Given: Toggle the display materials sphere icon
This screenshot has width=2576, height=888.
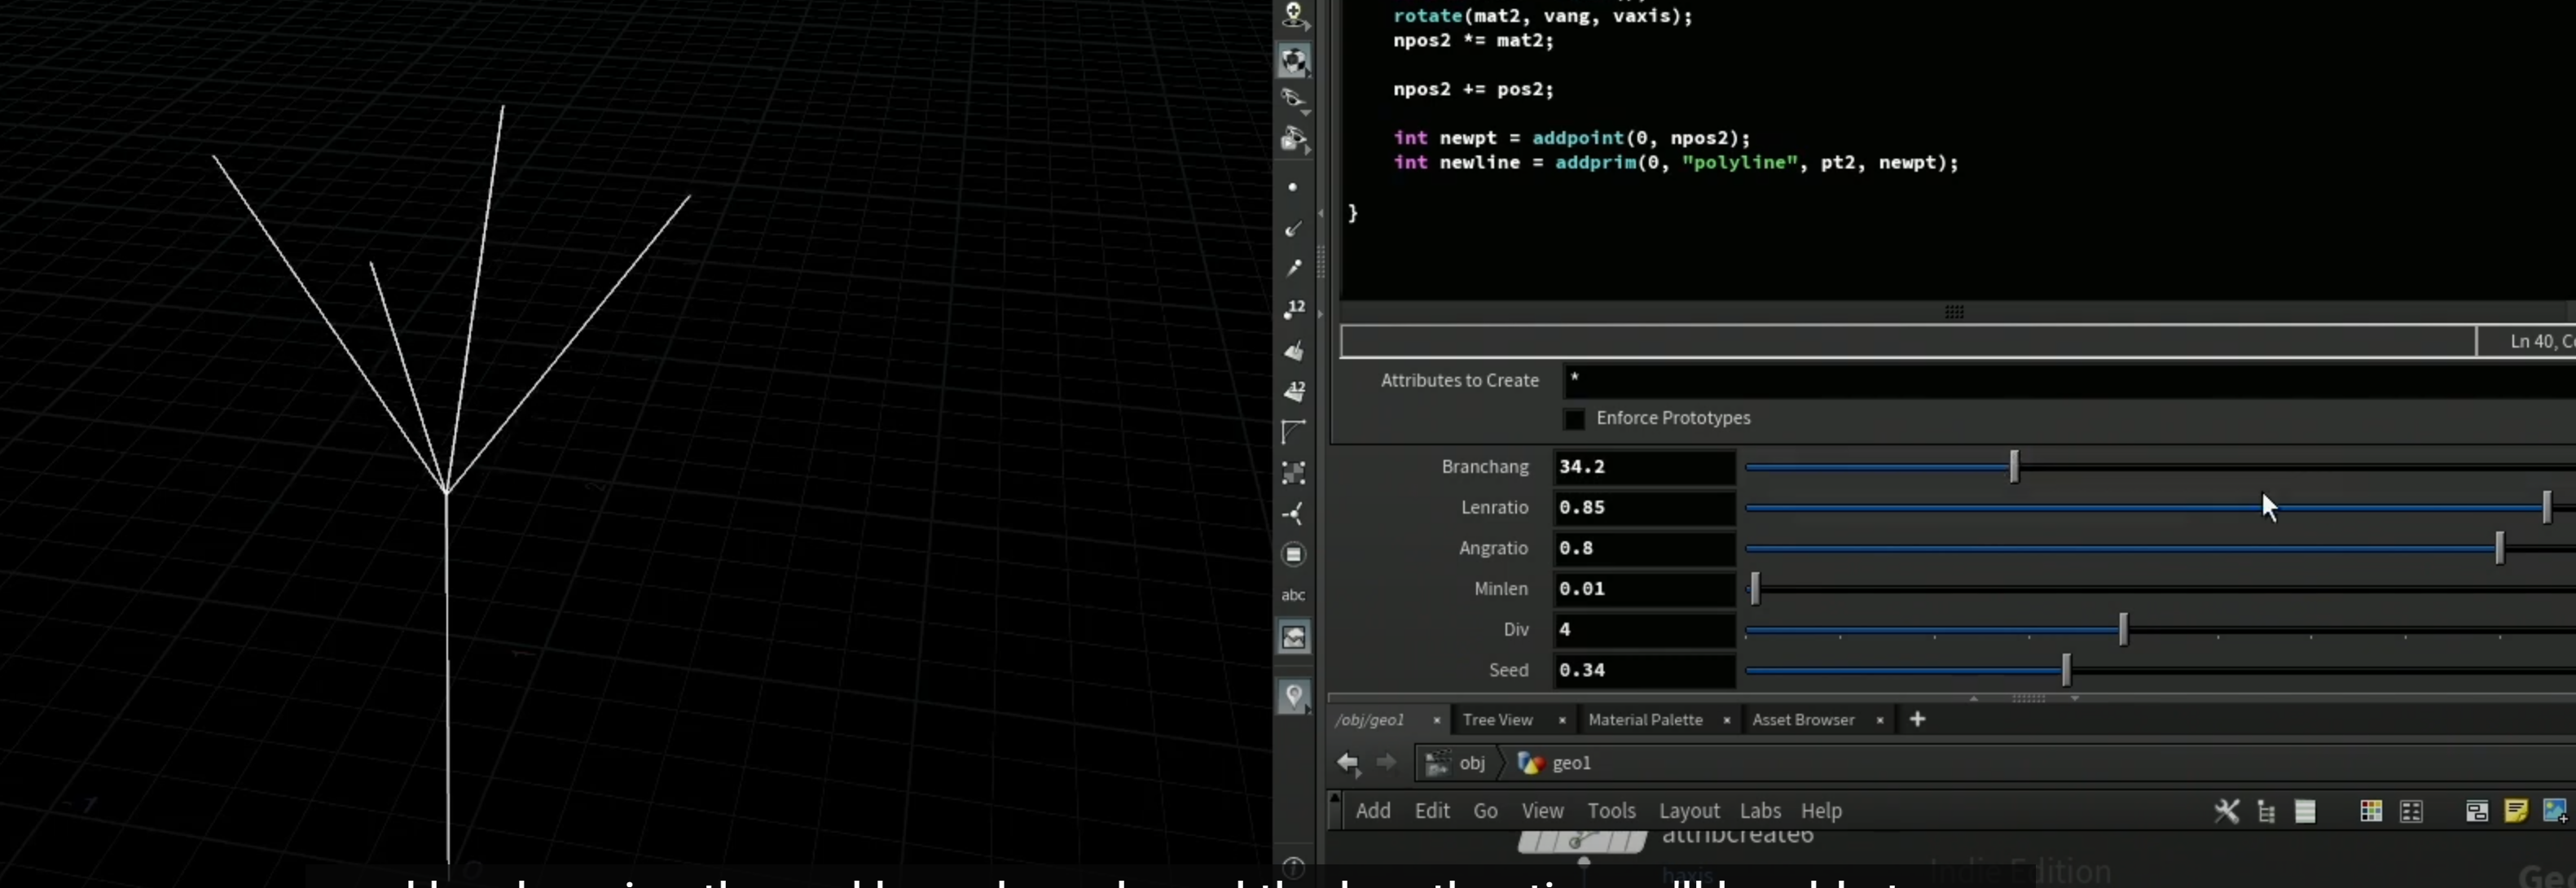Looking at the screenshot, I should tap(1294, 60).
